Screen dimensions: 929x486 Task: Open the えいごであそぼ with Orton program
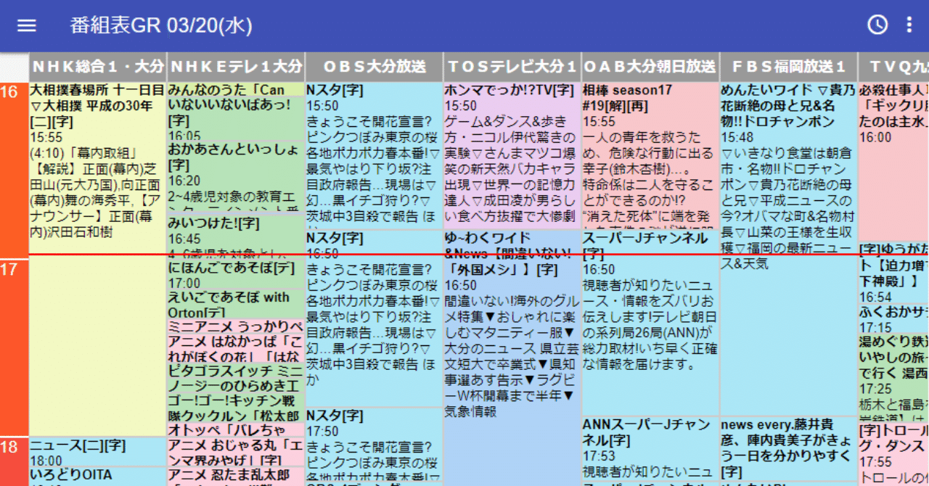click(236, 303)
